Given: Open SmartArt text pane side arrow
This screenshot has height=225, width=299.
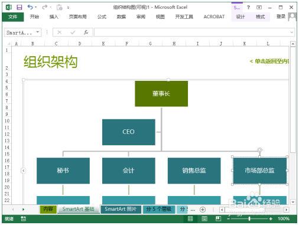Looking at the screenshot, I should [x=23, y=171].
